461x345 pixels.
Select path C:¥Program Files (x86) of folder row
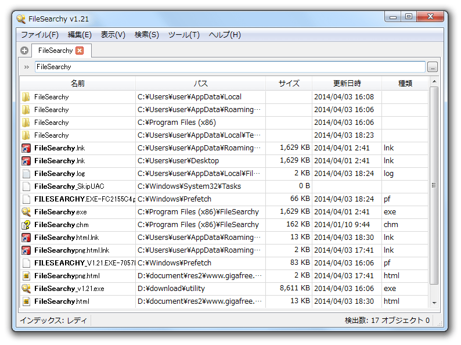tap(177, 123)
